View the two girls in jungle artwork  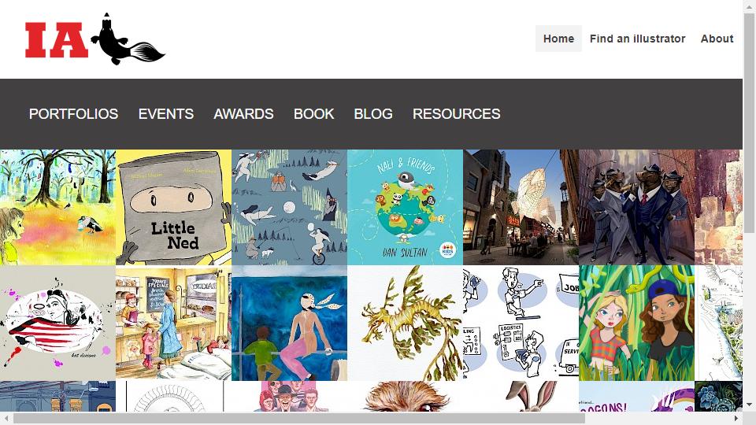click(636, 323)
